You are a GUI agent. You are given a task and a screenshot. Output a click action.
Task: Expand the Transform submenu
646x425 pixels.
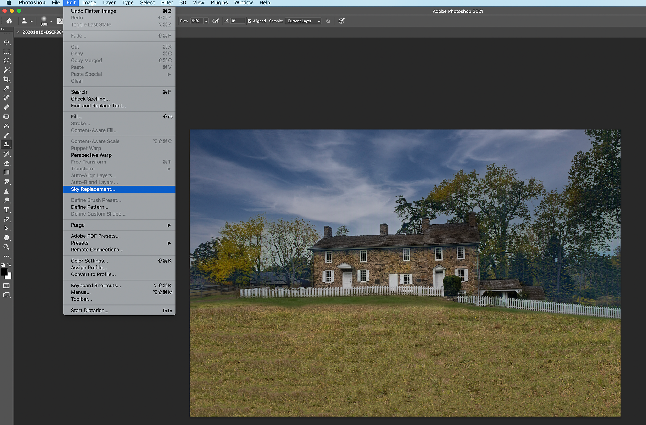[x=119, y=169]
